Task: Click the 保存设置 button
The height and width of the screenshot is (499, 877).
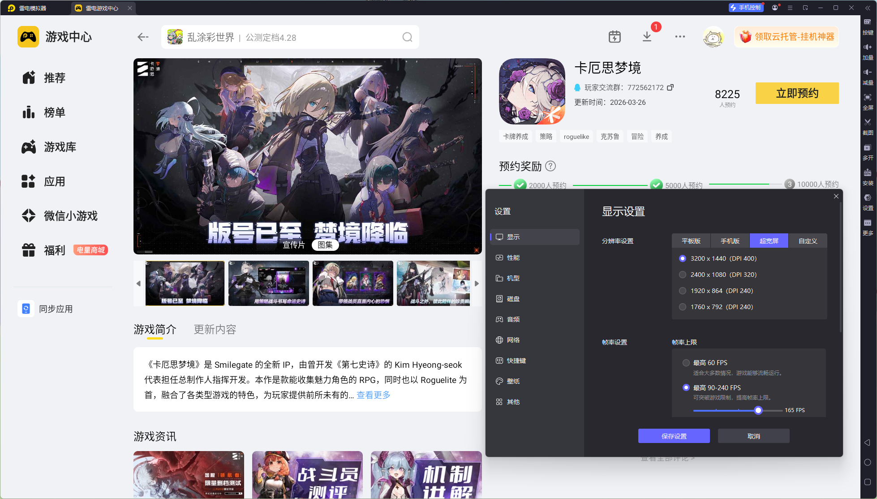Action: pos(674,436)
